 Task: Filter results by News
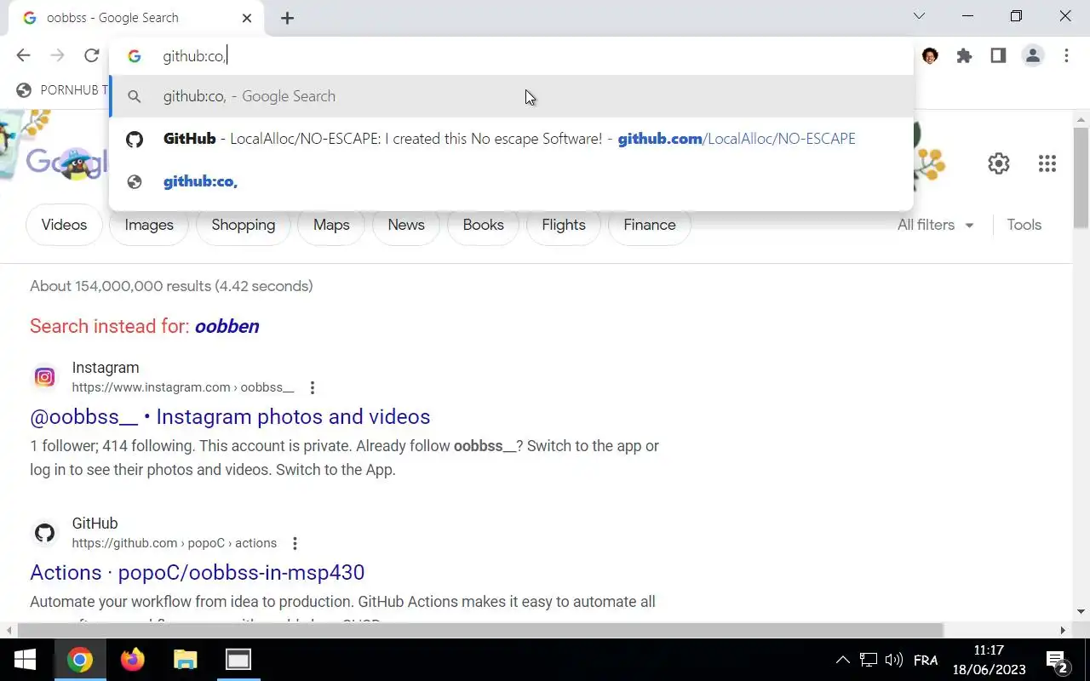[406, 225]
